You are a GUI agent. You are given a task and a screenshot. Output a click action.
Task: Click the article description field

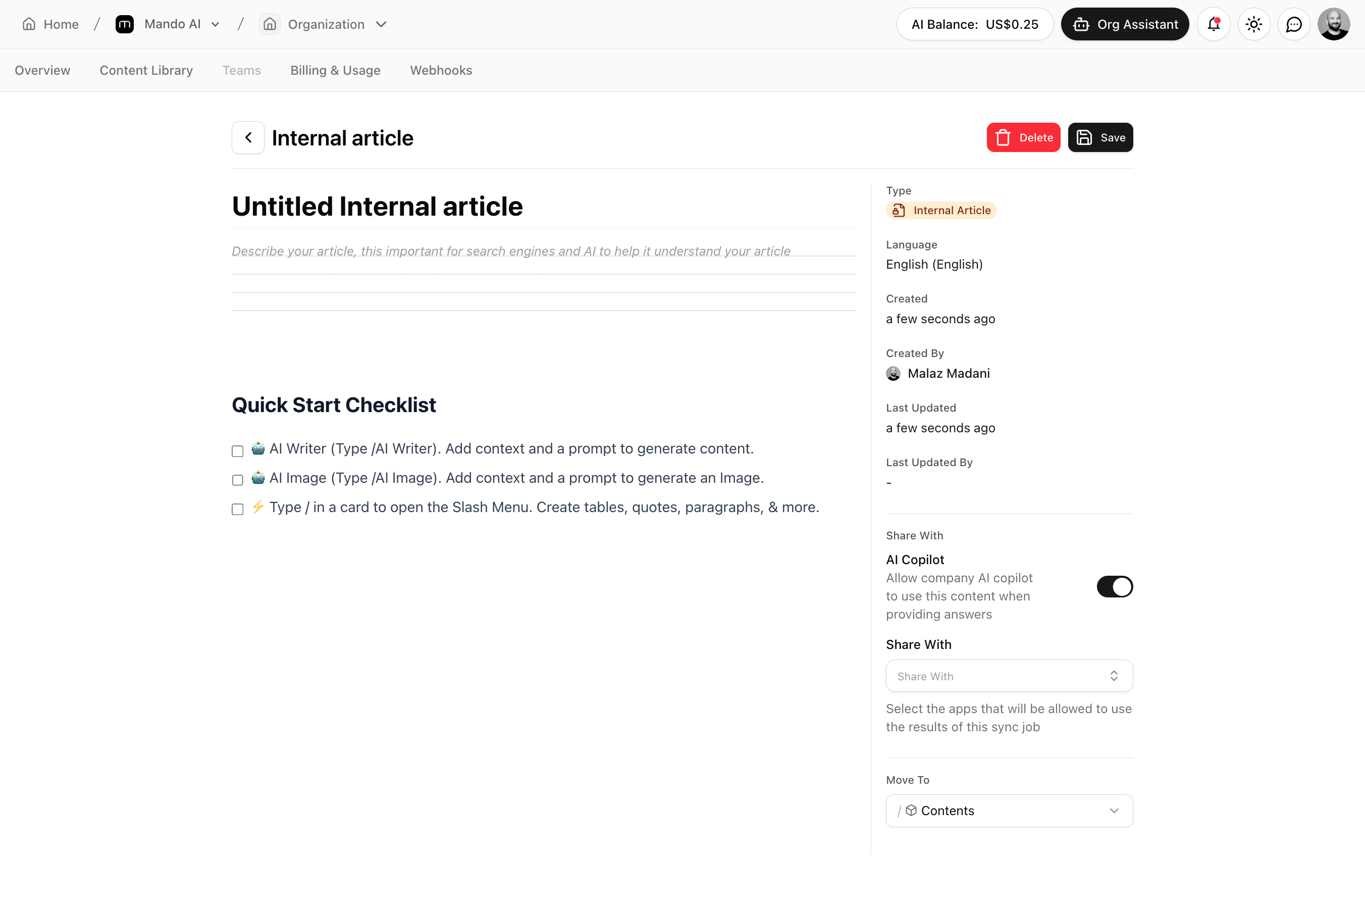point(510,251)
